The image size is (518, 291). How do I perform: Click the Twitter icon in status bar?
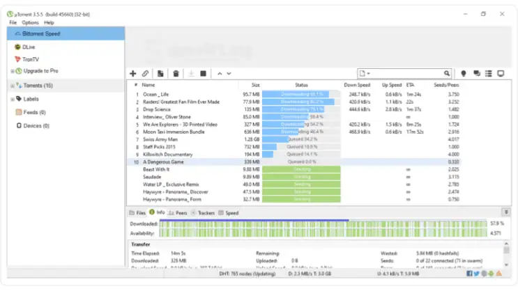[476, 274]
